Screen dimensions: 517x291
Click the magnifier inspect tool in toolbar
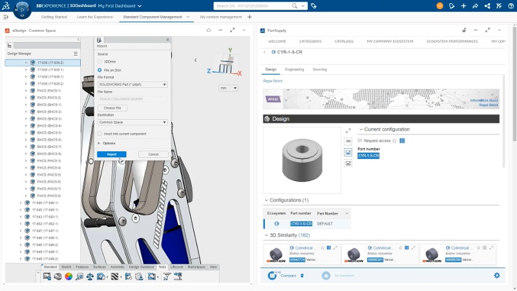79,277
